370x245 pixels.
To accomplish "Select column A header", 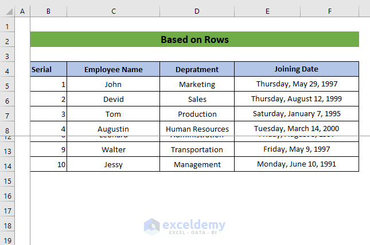I will 22,11.
